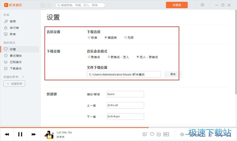Click the Xiami Music logo icon
Viewport: 237px width, 141px height.
click(6, 5)
